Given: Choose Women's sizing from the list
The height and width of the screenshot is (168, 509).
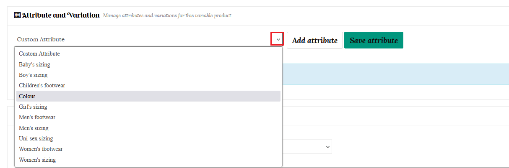Looking at the screenshot, I should pyautogui.click(x=37, y=160).
